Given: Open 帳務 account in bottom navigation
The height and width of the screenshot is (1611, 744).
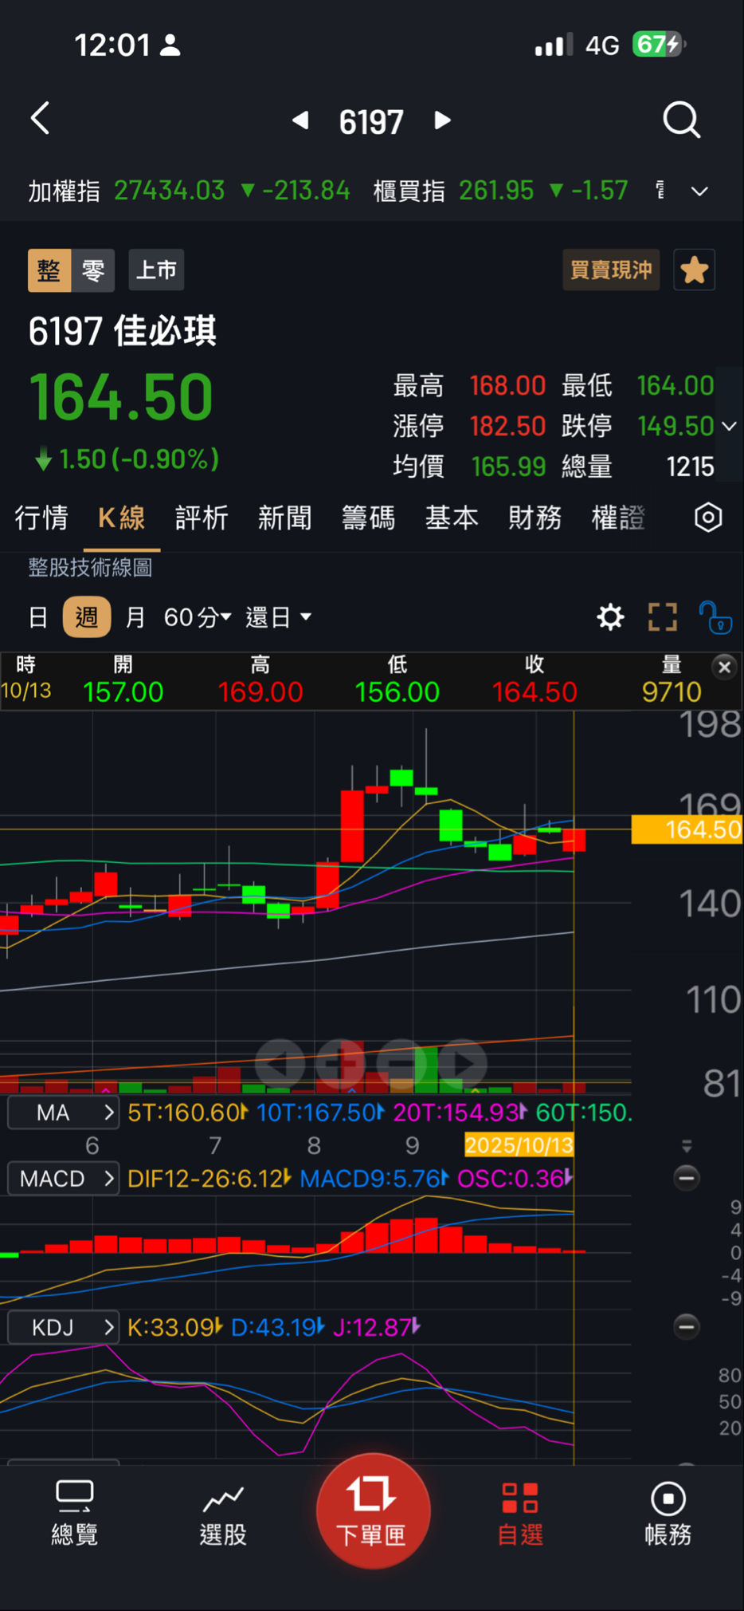Looking at the screenshot, I should point(668,1513).
